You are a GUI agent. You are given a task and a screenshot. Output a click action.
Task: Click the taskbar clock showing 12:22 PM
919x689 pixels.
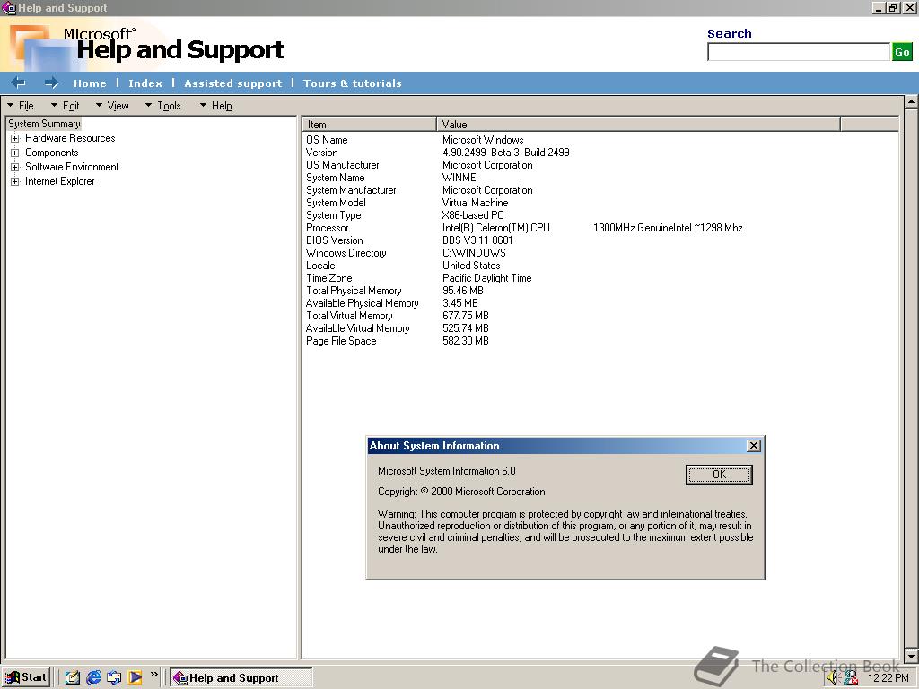(x=888, y=678)
